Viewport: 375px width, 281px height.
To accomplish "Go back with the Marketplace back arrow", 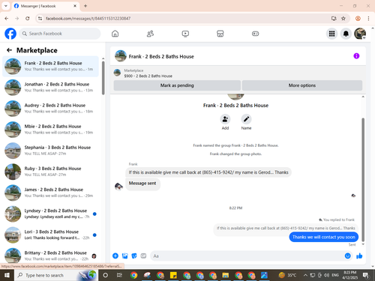I will click(9, 50).
